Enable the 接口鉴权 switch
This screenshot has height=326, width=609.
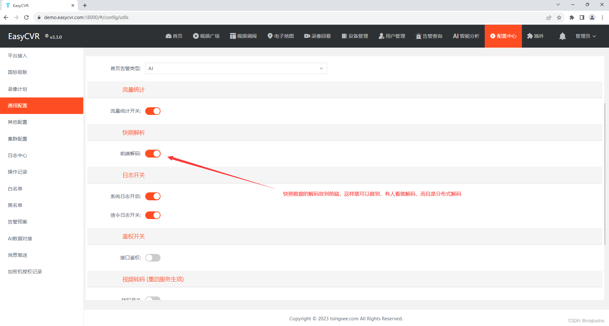[x=153, y=258]
